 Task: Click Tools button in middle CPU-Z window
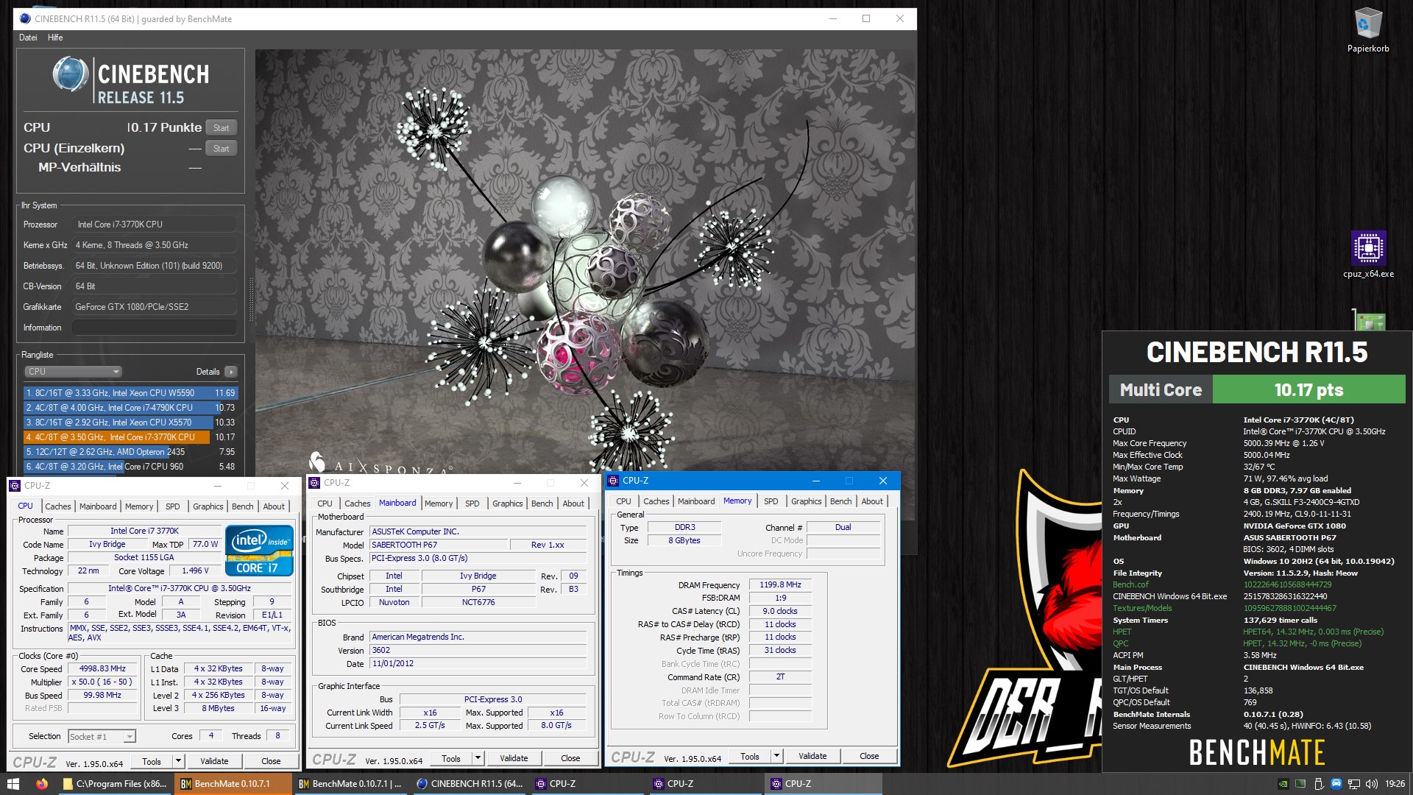click(451, 758)
